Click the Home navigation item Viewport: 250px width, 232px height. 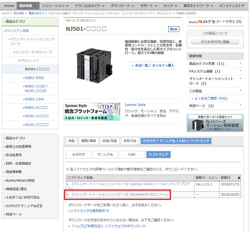pyautogui.click(x=9, y=6)
